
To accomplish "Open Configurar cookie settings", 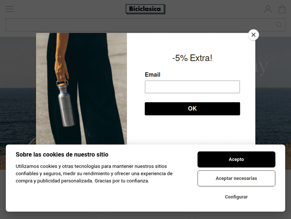I will click(236, 197).
